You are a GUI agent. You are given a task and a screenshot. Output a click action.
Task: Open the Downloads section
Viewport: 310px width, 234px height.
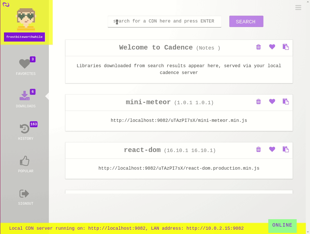[x=24, y=96]
